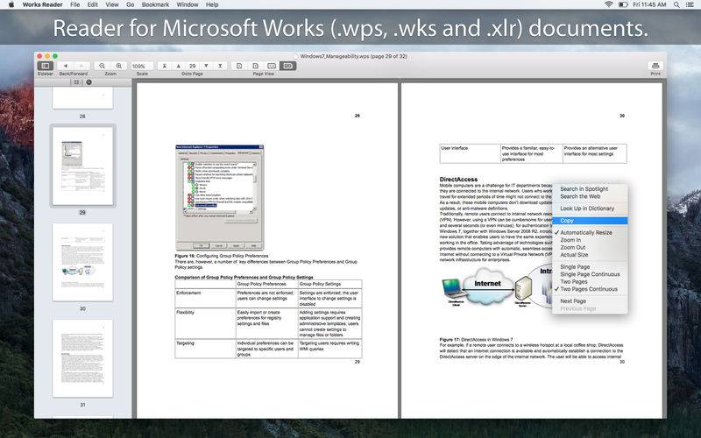Click the clock showing Fri 11:45 AM

tap(649, 4)
